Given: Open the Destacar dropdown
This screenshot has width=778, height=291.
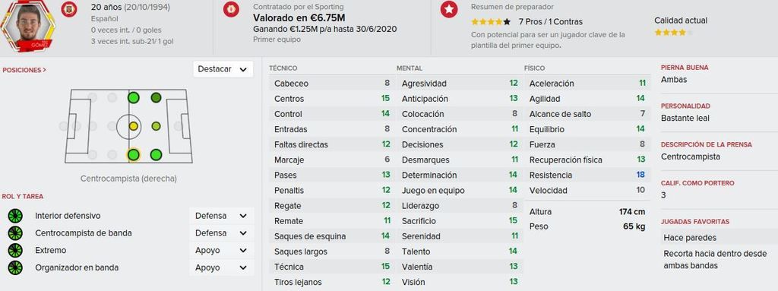Looking at the screenshot, I should pyautogui.click(x=223, y=69).
